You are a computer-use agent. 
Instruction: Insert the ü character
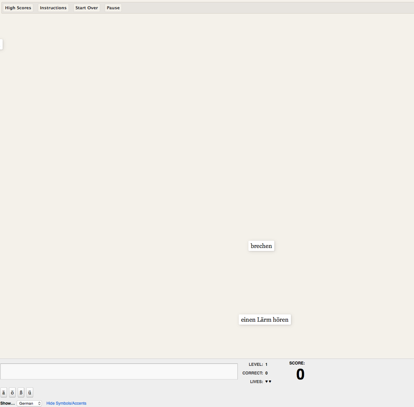[x=30, y=392]
